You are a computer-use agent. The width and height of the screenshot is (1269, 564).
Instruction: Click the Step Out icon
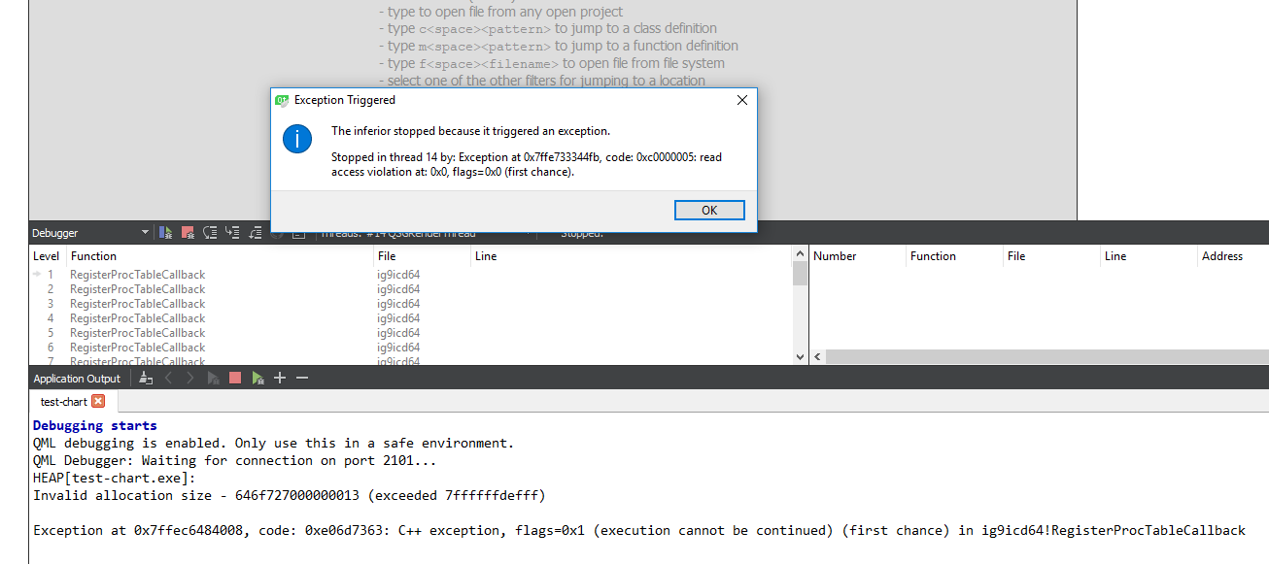coord(255,233)
